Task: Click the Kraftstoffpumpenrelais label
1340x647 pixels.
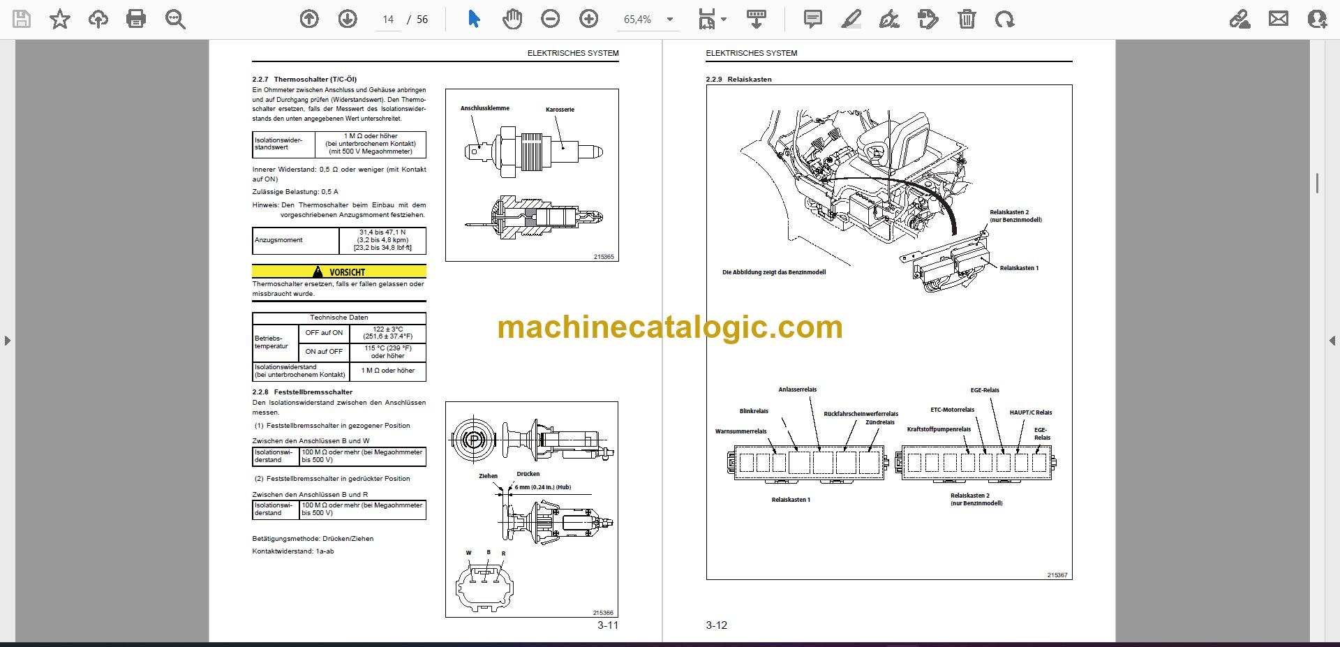Action: pos(939,429)
